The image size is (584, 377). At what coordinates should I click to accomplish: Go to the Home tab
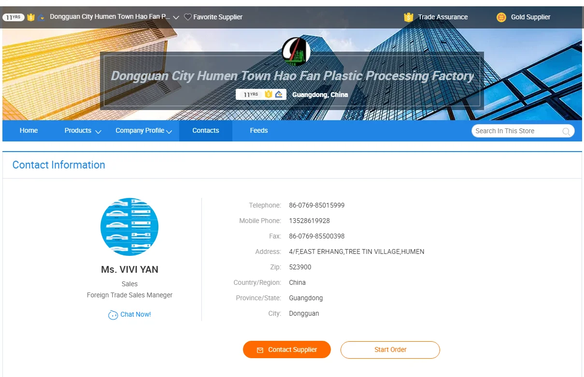click(28, 131)
